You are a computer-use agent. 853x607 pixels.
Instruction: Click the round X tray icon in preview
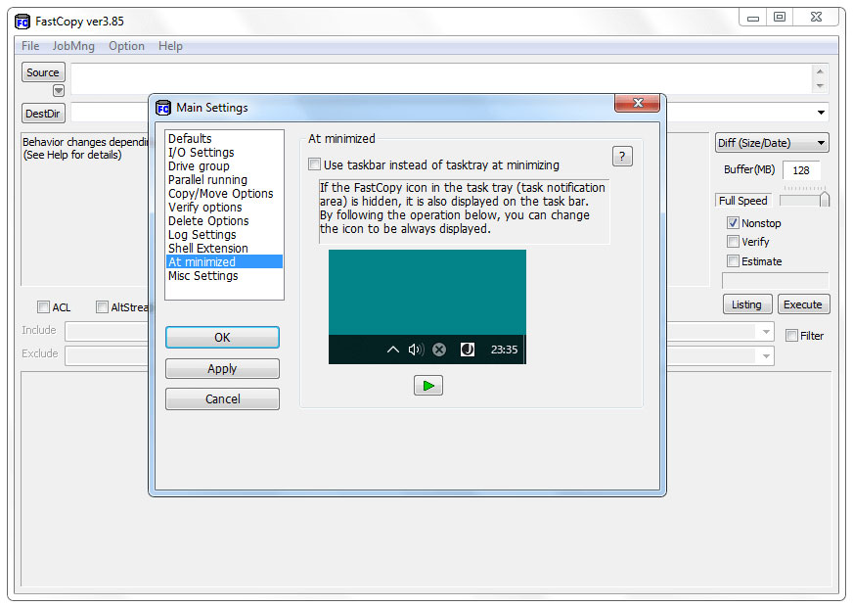439,350
